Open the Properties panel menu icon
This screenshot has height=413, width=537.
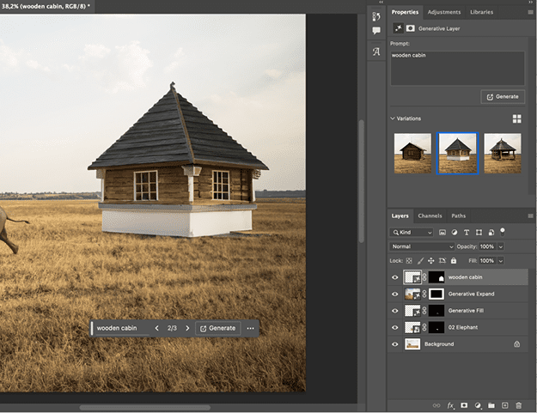(530, 12)
